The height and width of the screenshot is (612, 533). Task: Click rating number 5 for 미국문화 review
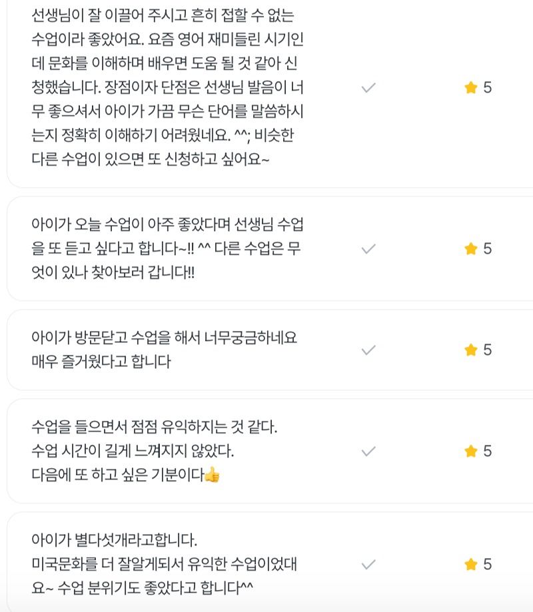click(488, 565)
